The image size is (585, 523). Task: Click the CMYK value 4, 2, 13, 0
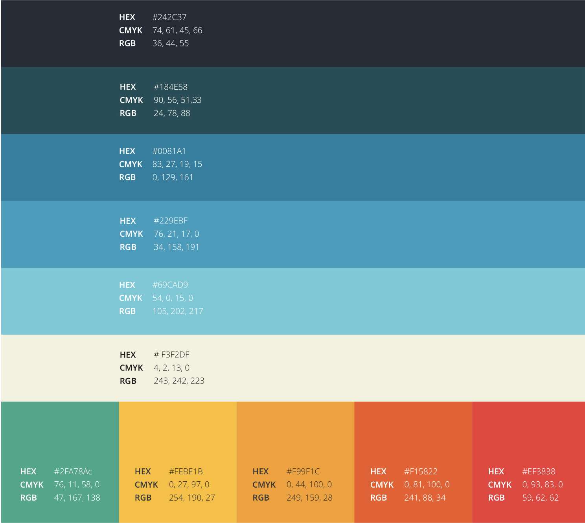point(171,368)
